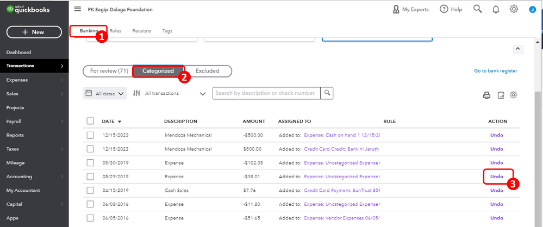Open the notifications bell
The width and height of the screenshot is (543, 227).
(x=496, y=9)
